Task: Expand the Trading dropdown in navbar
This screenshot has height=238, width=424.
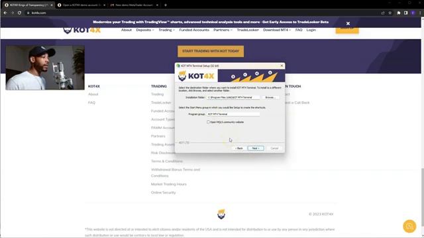Action: pos(166,30)
